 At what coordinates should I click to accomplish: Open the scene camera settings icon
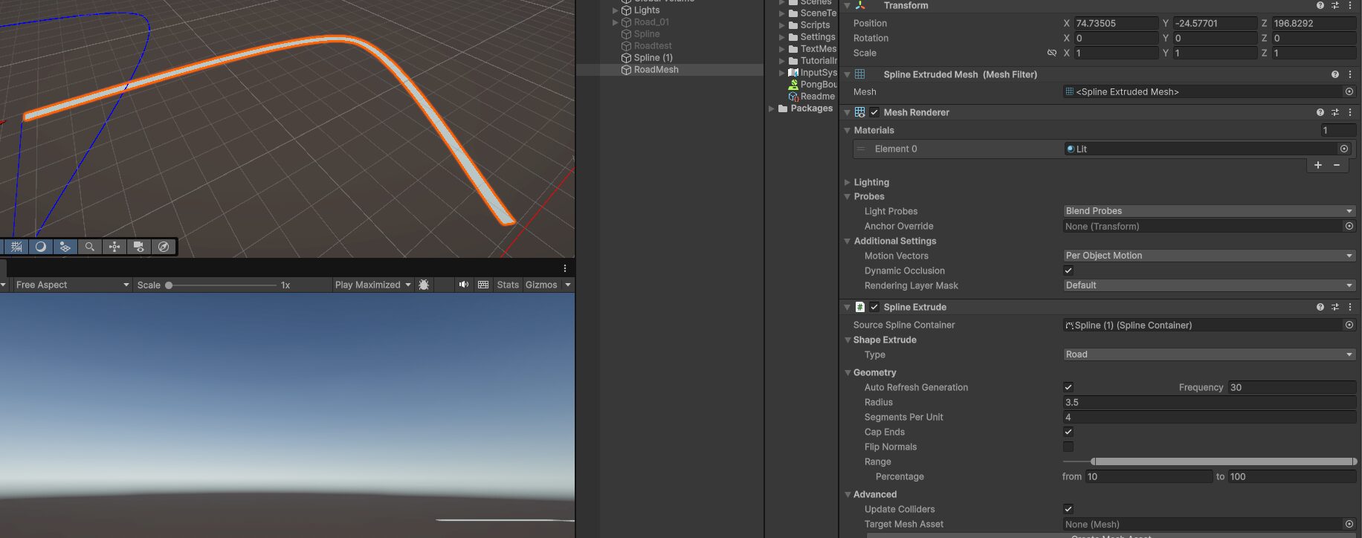point(139,247)
